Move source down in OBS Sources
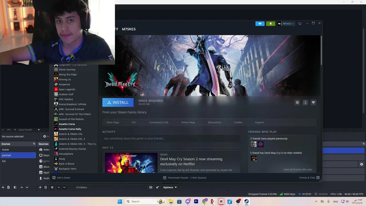 64,187
